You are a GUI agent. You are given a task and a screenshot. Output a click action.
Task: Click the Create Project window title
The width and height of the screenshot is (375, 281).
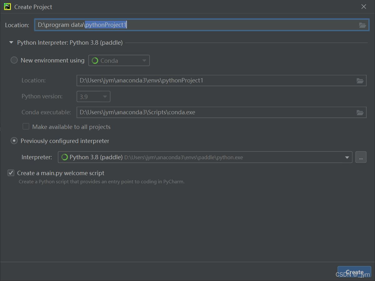33,7
